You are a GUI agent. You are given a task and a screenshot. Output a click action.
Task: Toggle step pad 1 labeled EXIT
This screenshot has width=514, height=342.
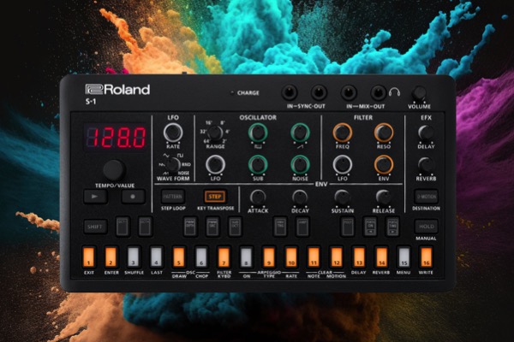click(x=88, y=256)
